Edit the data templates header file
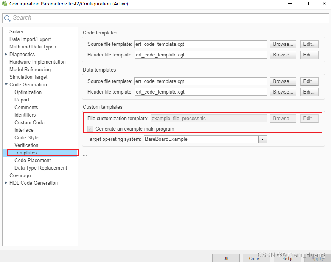This screenshot has width=331, height=262. tap(309, 92)
